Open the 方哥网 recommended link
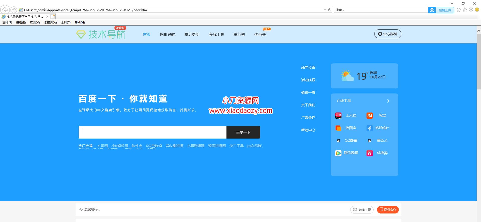This screenshot has width=481, height=222. click(102, 146)
